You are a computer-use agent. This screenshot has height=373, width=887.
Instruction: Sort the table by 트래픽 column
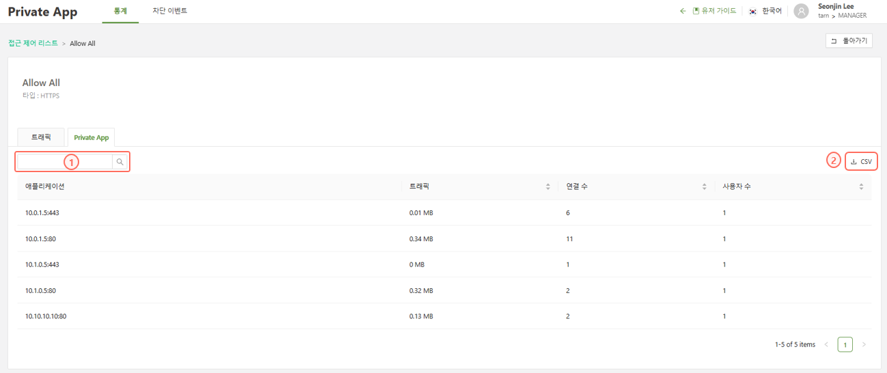coord(548,186)
